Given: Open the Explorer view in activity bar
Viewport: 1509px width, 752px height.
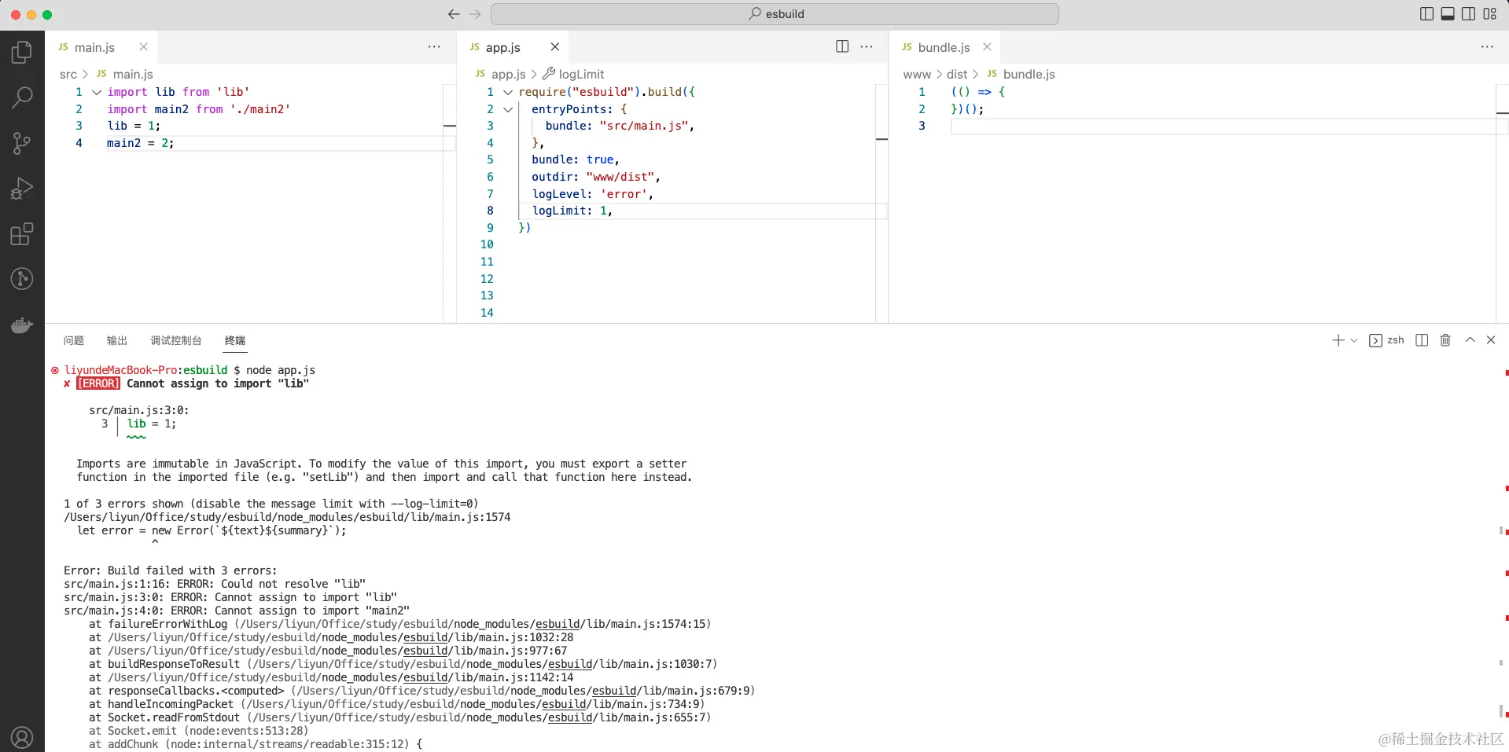Looking at the screenshot, I should [22, 53].
